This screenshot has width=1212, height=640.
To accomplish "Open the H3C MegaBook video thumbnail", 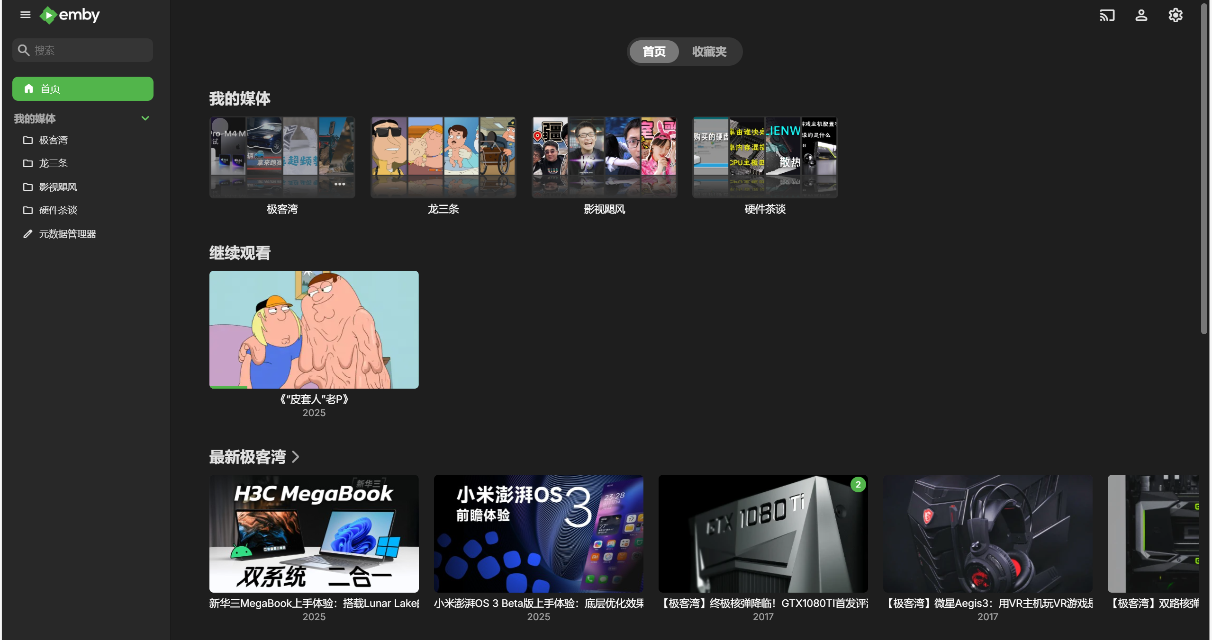I will tap(314, 533).
